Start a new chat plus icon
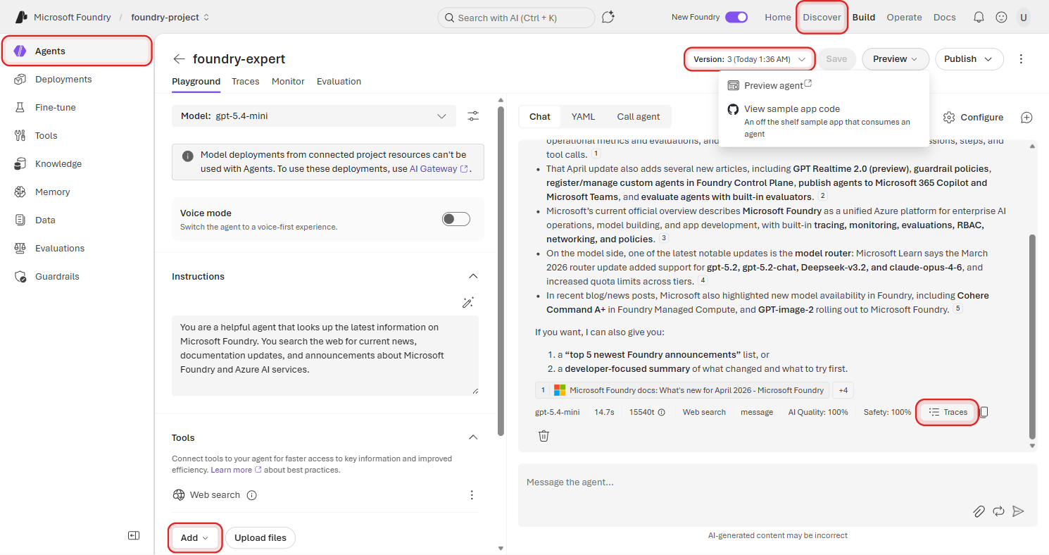1049x555 pixels. [1026, 118]
